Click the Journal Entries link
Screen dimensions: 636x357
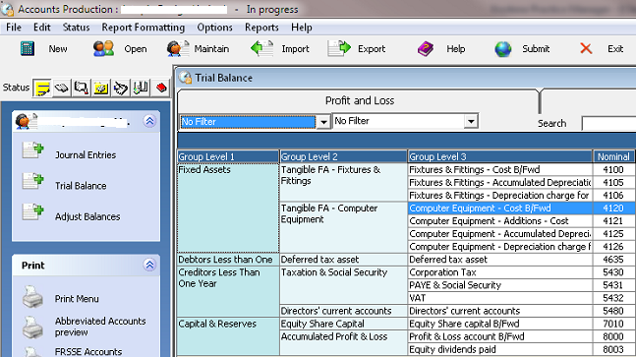click(86, 155)
